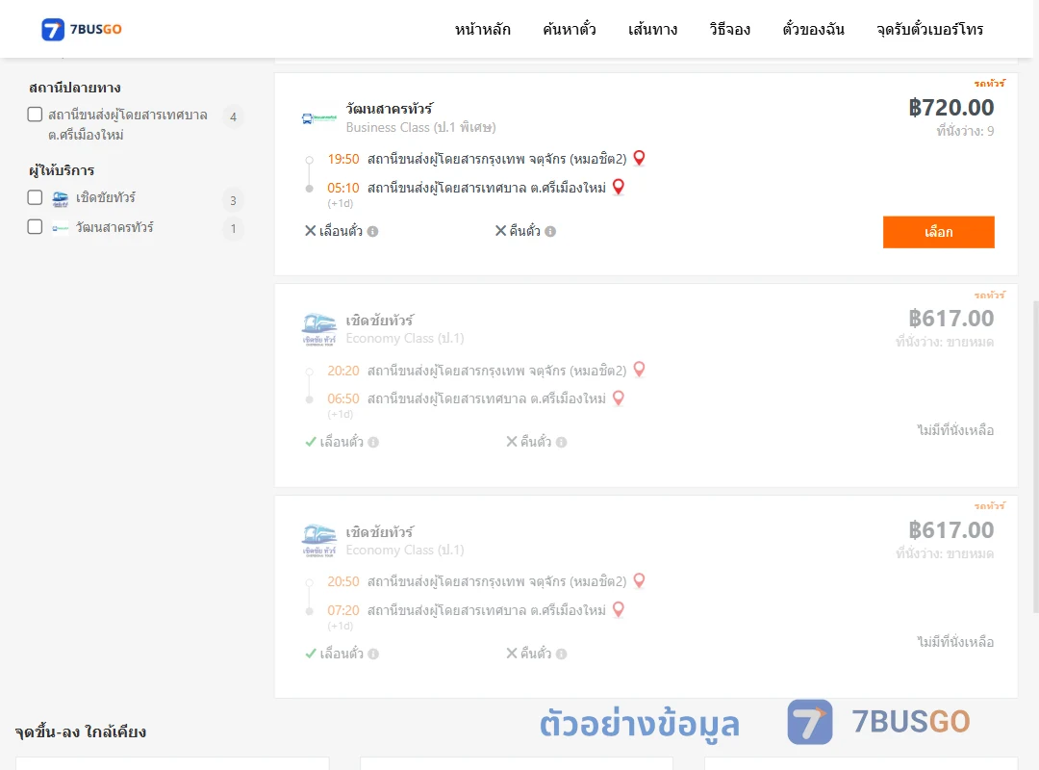Open map pin for 20:50 หมอชิต2 departure
Screen dimensions: 1039x770
click(x=640, y=581)
